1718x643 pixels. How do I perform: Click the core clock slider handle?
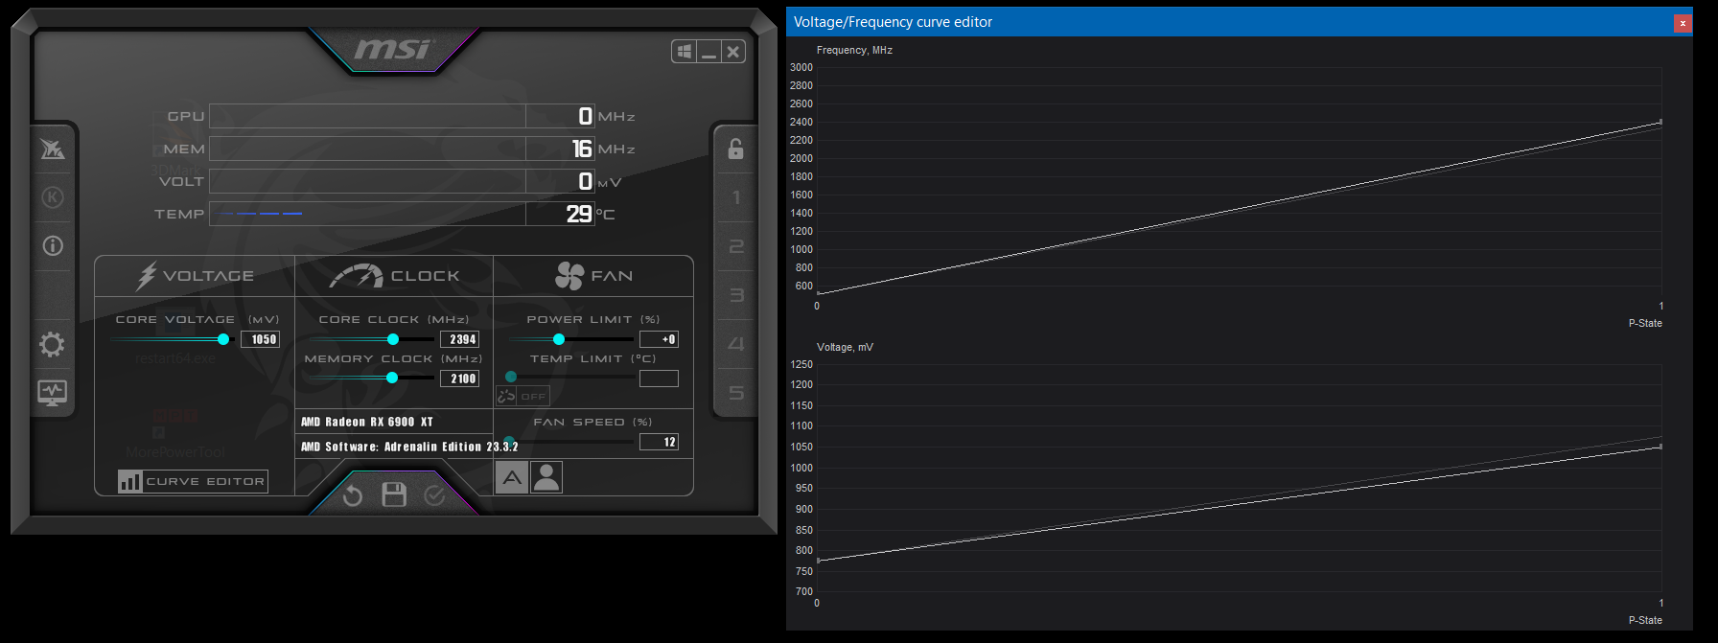[393, 339]
